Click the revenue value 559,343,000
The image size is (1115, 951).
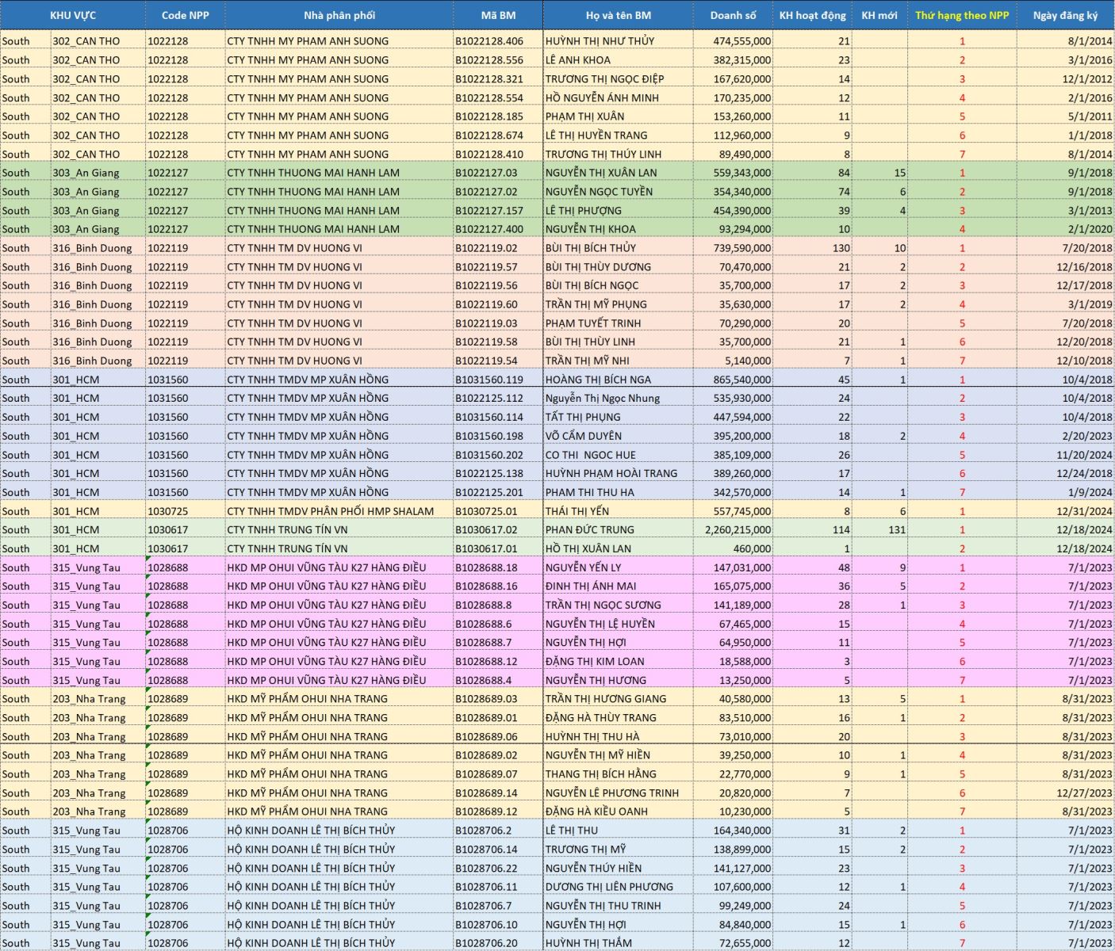pyautogui.click(x=741, y=173)
